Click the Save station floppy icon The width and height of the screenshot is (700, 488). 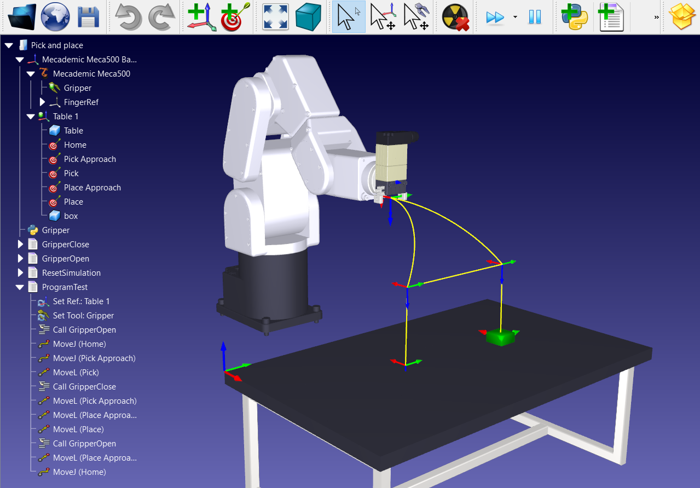[88, 17]
